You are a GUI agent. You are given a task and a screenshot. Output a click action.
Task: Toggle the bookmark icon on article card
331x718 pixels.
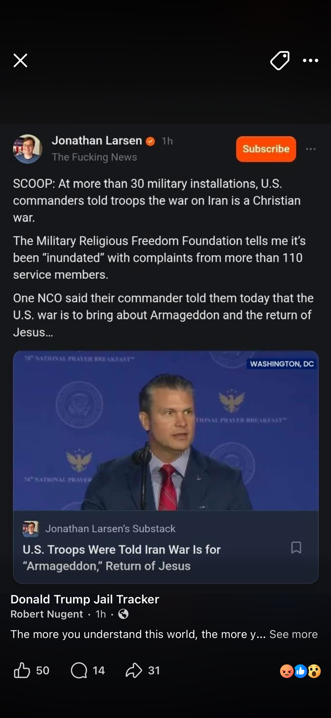[296, 548]
